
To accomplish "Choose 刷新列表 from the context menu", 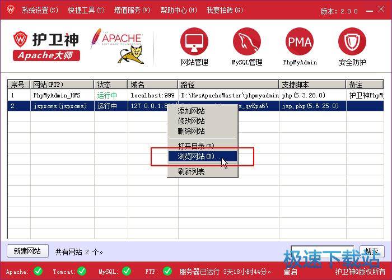I will click(x=203, y=171).
